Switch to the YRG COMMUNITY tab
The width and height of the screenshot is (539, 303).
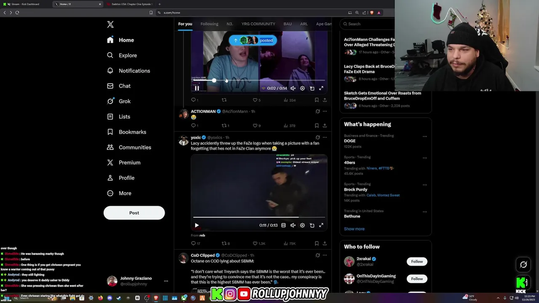[x=258, y=24]
